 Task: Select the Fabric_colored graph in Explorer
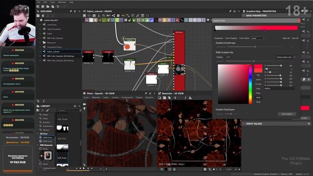(61, 51)
